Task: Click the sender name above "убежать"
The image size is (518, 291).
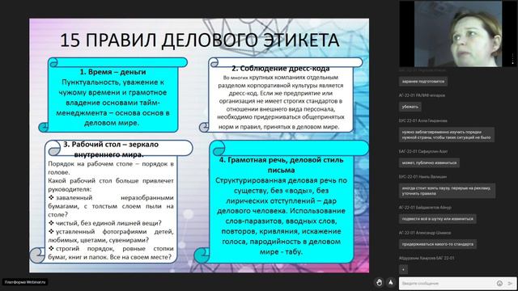Action: pyautogui.click(x=422, y=95)
